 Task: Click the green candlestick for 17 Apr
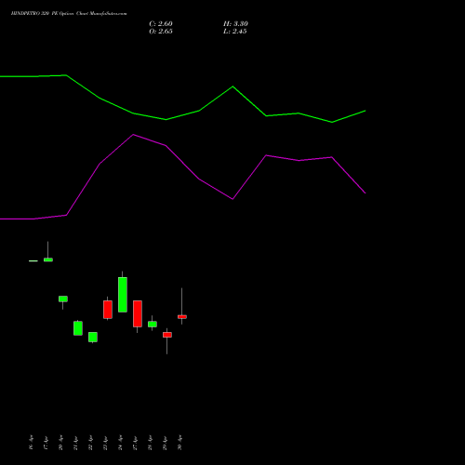[48, 259]
